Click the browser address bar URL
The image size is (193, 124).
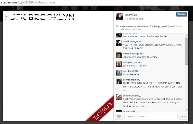pos(28,2)
